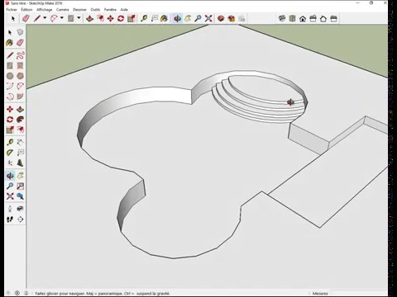
Task: Activate the Offset tool in top toolbar
Action: (100, 19)
